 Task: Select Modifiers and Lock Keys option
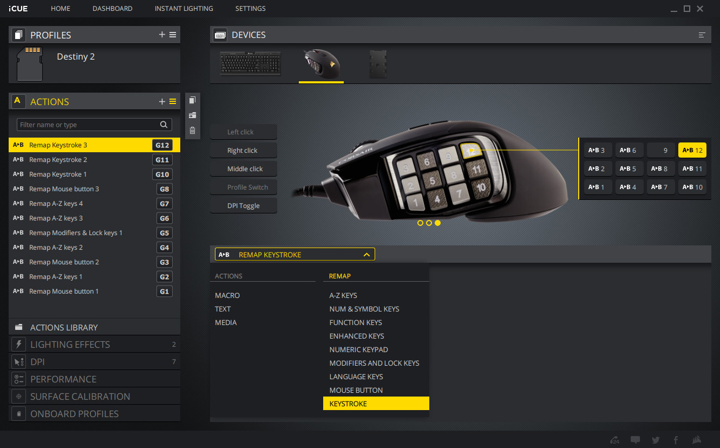(376, 363)
